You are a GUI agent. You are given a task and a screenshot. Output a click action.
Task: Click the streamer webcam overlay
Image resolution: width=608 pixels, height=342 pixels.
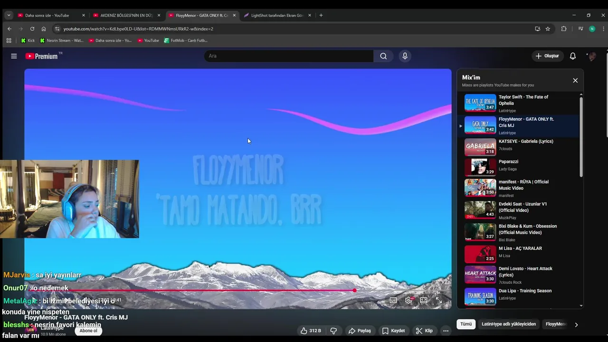[x=69, y=199]
